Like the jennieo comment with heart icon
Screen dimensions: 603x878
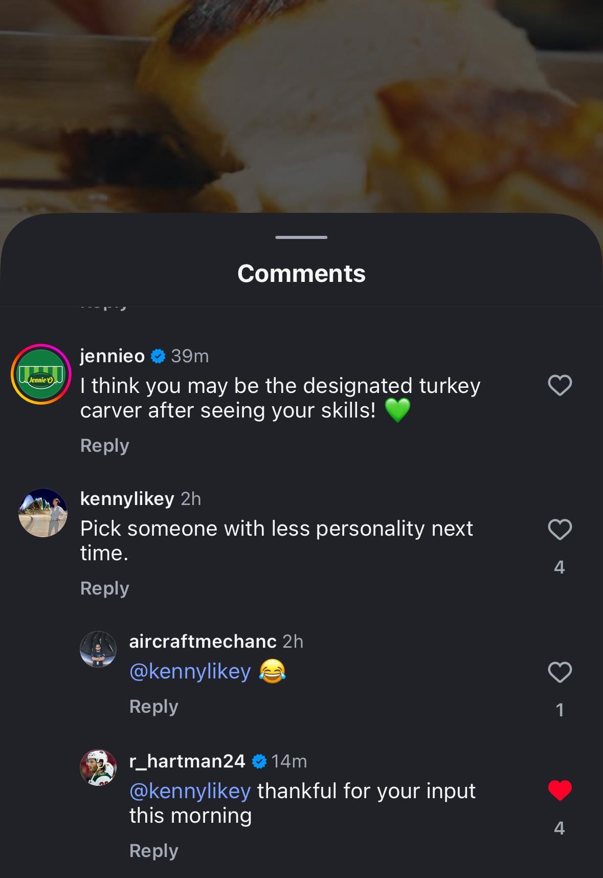coord(560,385)
